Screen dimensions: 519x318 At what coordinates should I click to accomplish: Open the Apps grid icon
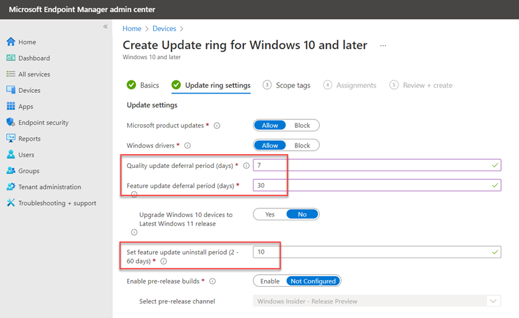[11, 106]
